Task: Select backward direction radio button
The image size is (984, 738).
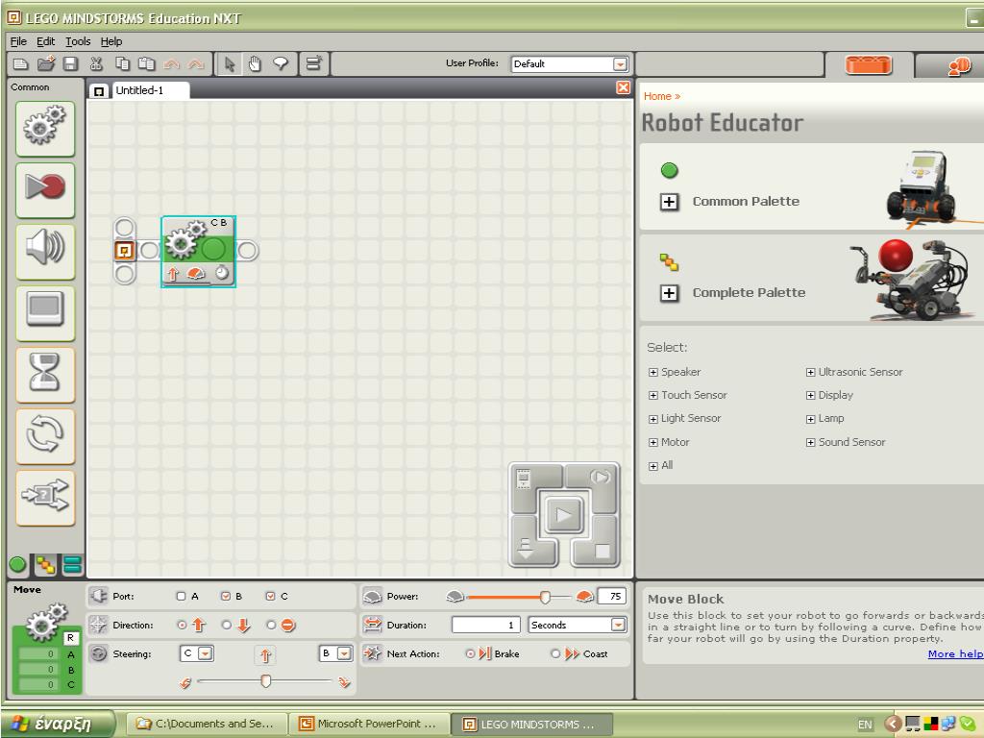Action: (227, 625)
